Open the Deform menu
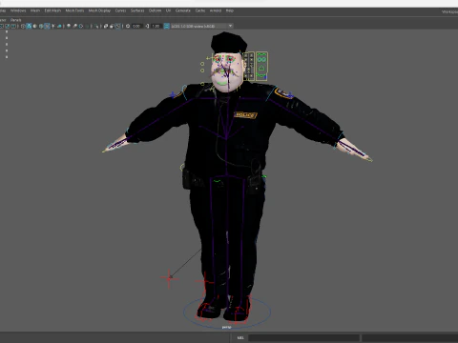 [x=155, y=10]
